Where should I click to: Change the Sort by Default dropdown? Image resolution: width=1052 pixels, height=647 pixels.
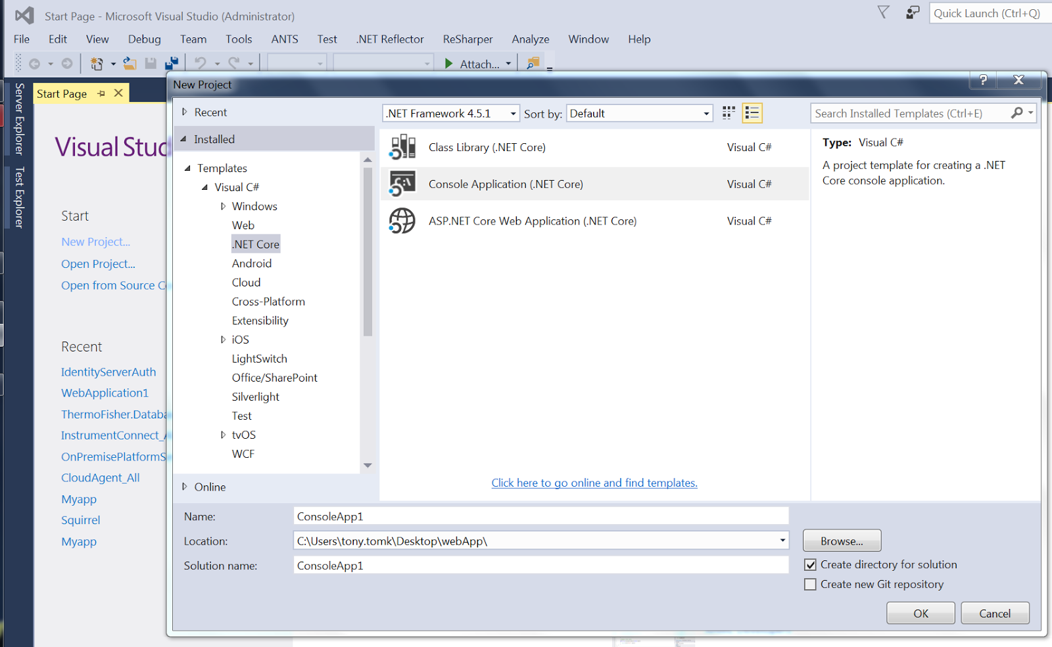coord(705,113)
